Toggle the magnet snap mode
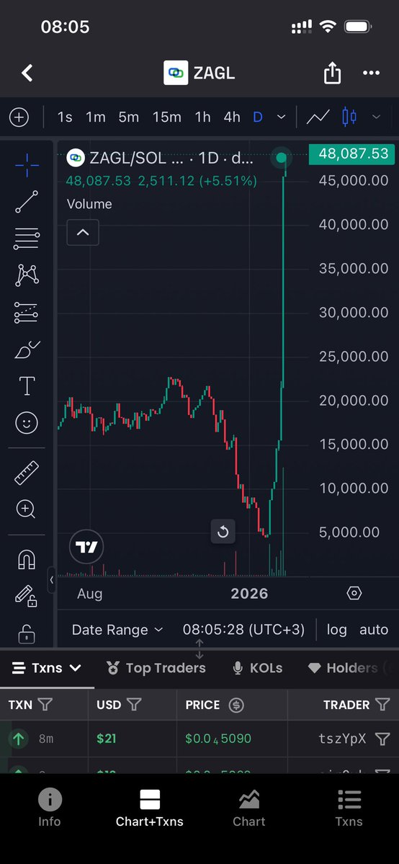 [27, 559]
